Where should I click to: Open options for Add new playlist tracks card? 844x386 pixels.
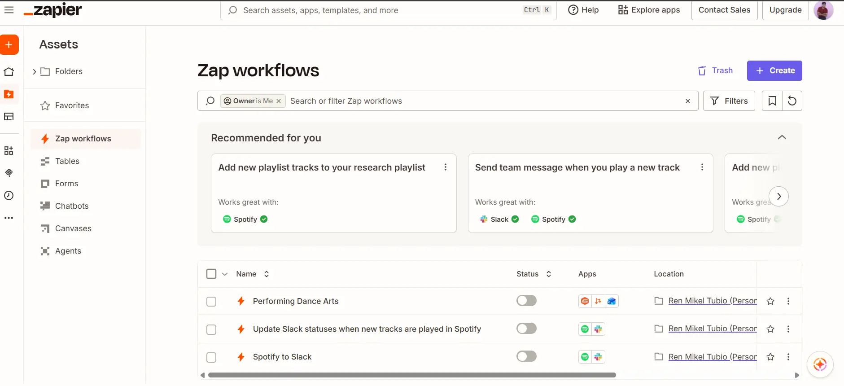tap(446, 167)
